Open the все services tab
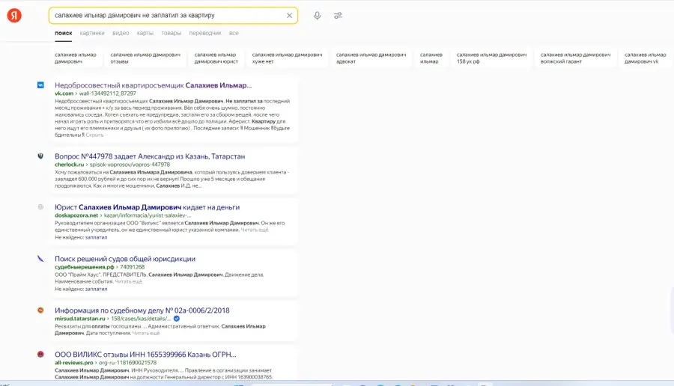 pyautogui.click(x=234, y=33)
